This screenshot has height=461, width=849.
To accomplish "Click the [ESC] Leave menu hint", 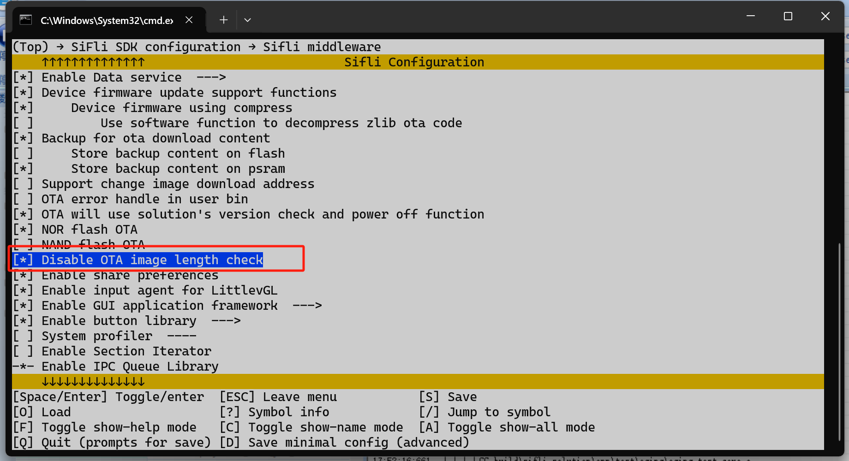I will [x=278, y=397].
